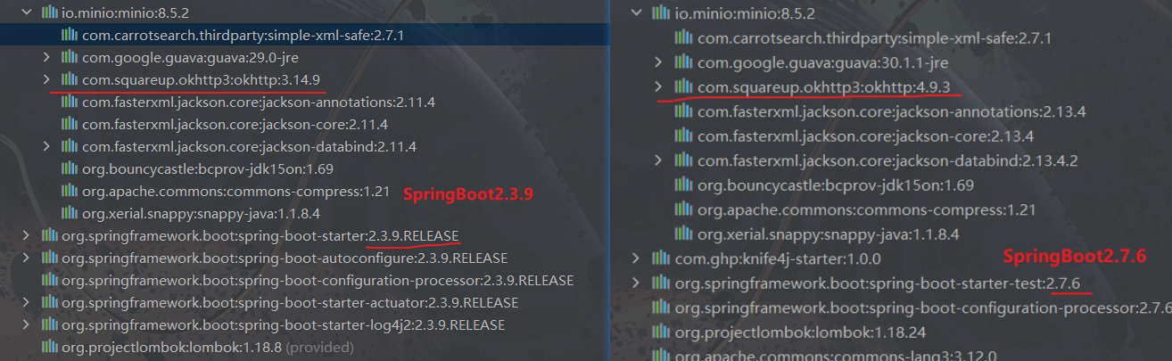Click library icon beside lombok:1.18.24

point(660,332)
